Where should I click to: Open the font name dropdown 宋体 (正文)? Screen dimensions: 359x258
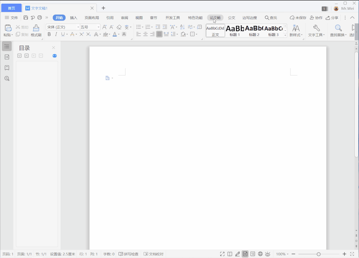pos(63,27)
